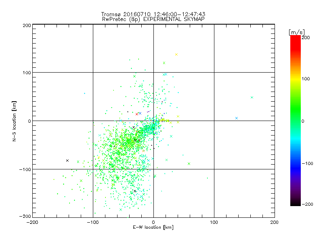Select the red X marker just north of zero
Viewport: 323px width, 242px height.
point(137,114)
